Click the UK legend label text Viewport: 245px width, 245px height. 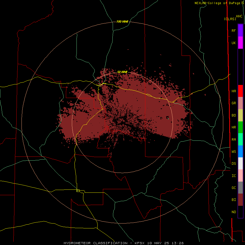234,43
